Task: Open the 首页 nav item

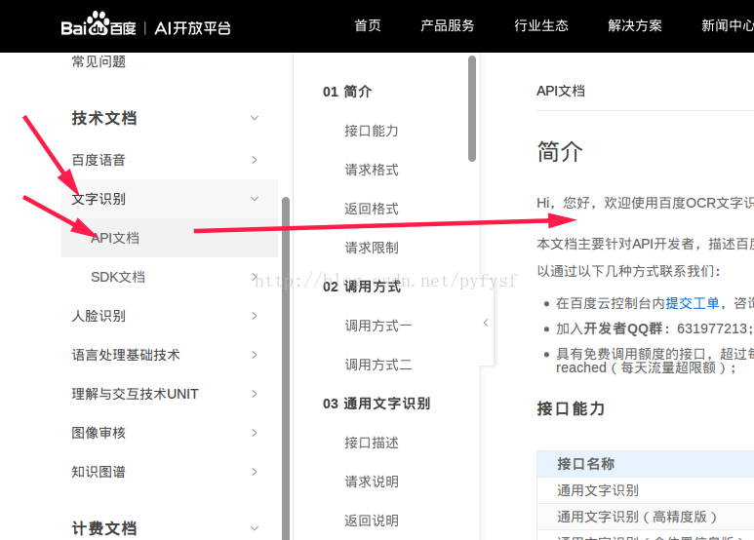Action: click(x=368, y=25)
